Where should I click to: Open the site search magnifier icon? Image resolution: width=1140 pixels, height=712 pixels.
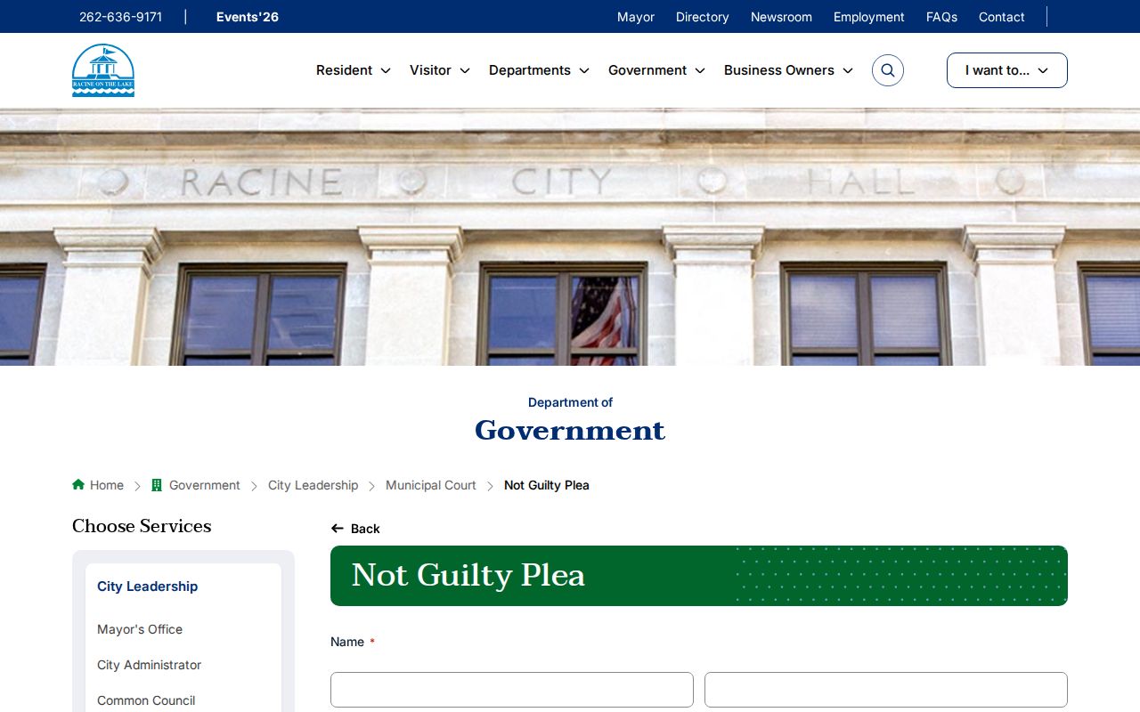(888, 70)
